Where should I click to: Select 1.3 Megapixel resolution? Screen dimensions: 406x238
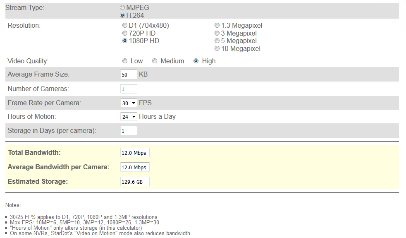point(217,26)
